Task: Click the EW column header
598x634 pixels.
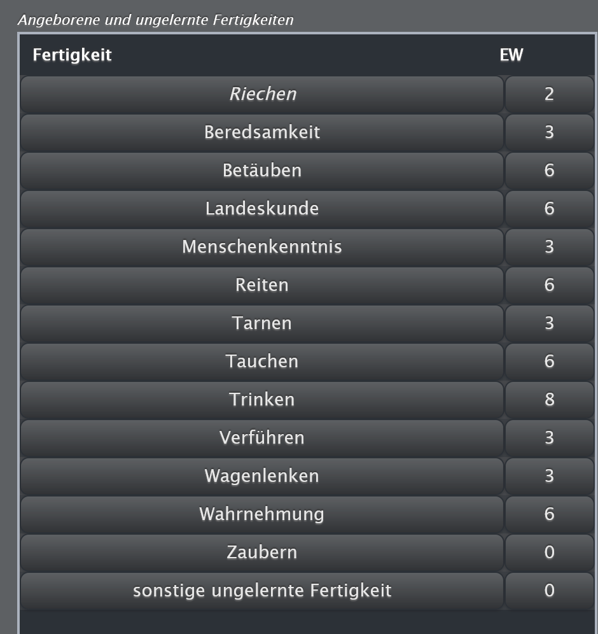Action: pos(511,55)
